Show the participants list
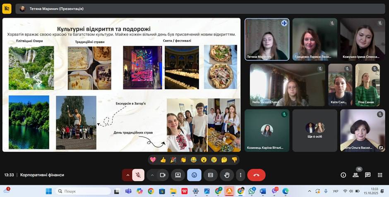This screenshot has height=197, width=389. tap(355, 175)
